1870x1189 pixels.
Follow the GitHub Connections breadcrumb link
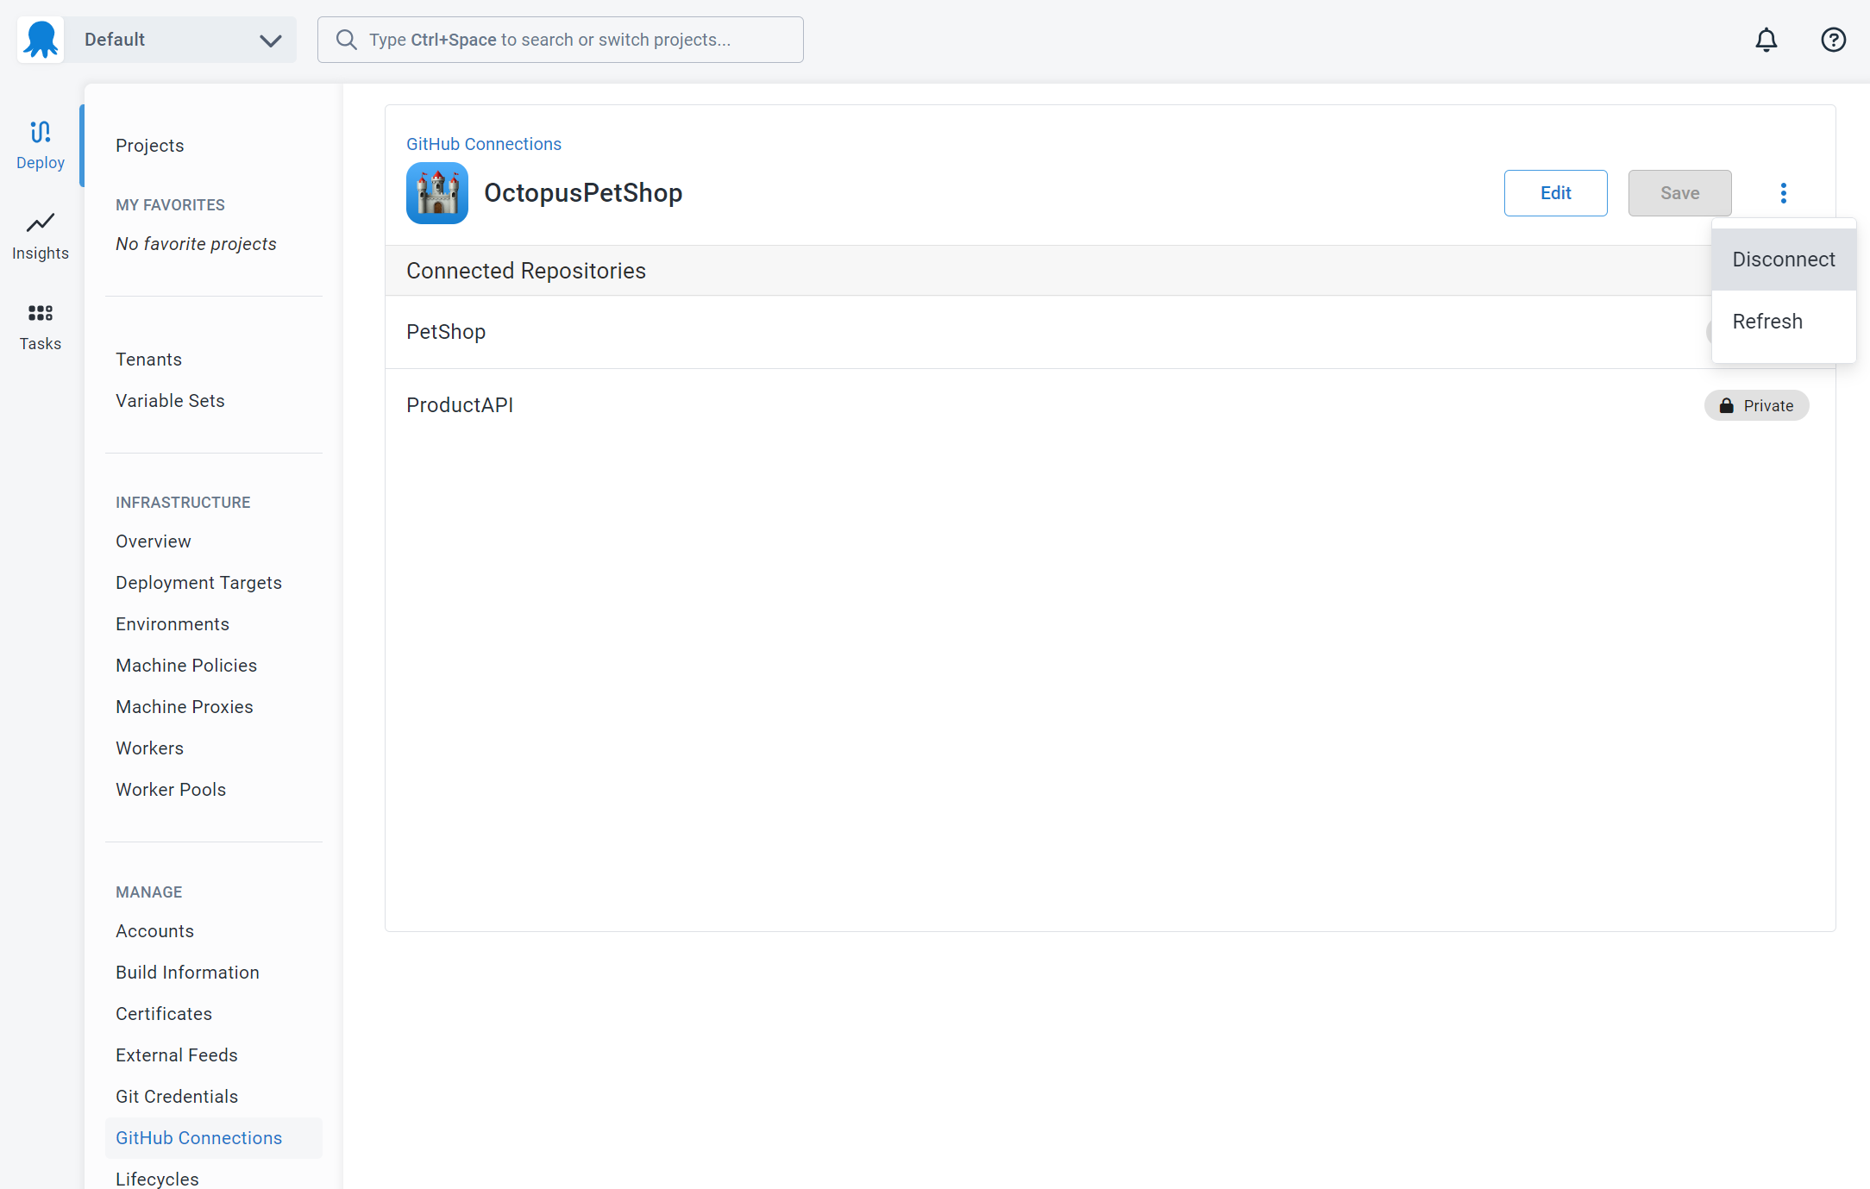(484, 144)
